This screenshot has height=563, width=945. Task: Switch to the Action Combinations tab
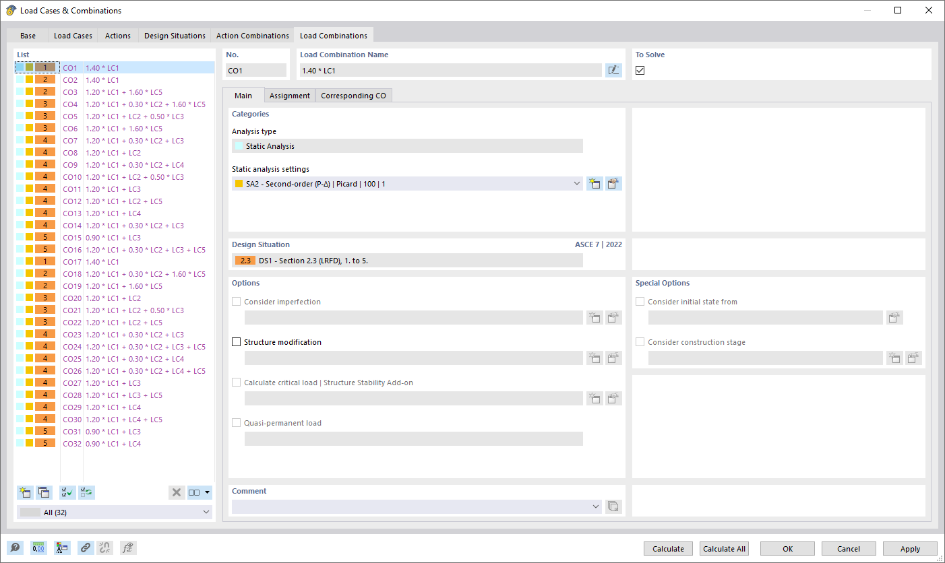coord(252,35)
